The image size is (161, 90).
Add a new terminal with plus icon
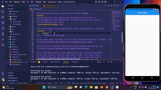(104, 62)
